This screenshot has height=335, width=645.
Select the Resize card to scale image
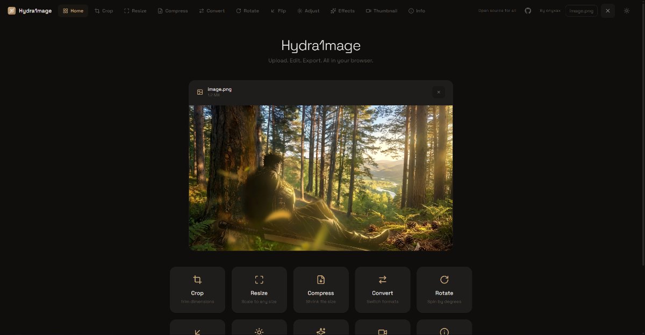259,289
